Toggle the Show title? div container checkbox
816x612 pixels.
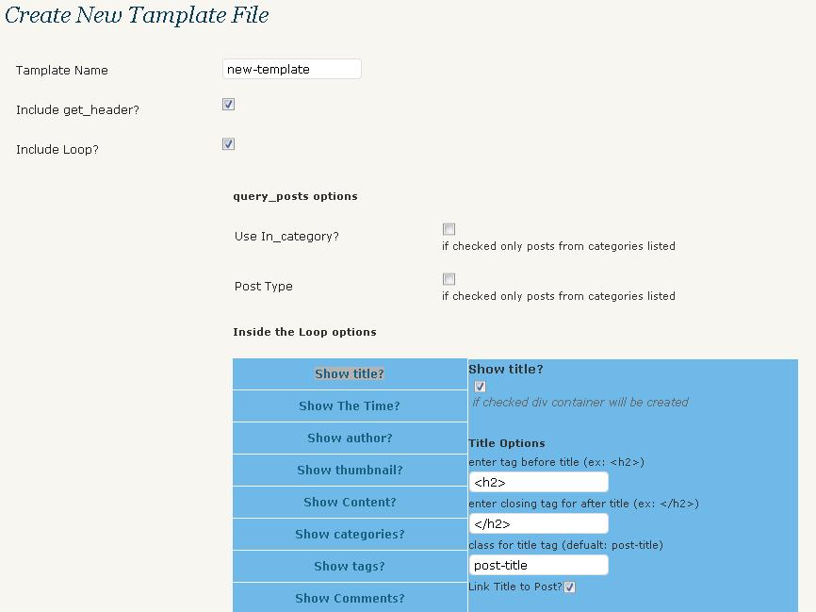[480, 387]
